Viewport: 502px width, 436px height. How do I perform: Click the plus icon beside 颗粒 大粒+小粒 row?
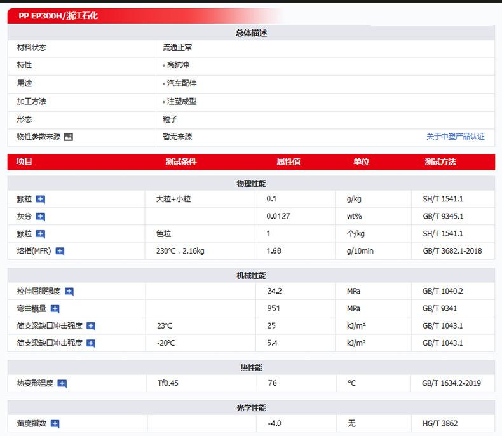pos(40,200)
